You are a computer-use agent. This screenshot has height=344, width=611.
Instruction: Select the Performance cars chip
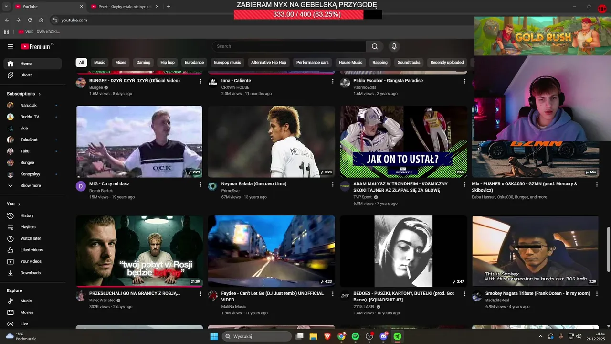coord(313,63)
